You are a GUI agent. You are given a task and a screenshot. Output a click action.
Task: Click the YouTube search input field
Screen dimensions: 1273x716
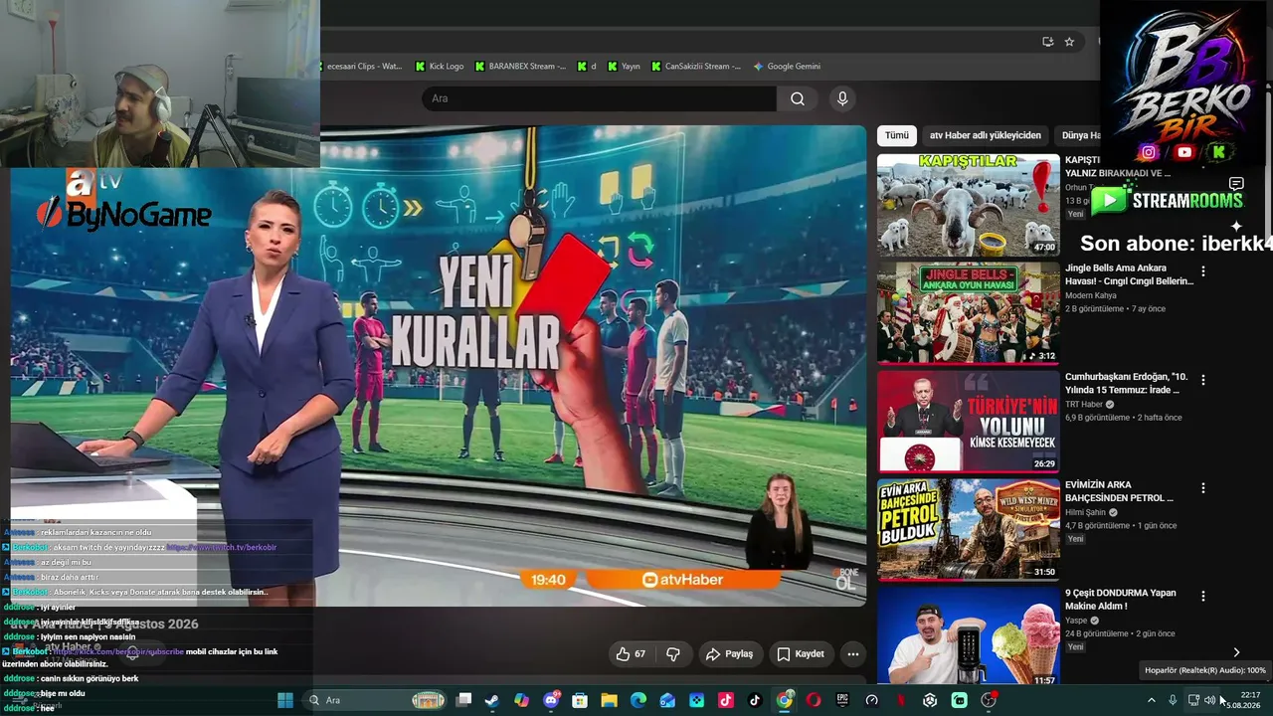[x=599, y=98]
